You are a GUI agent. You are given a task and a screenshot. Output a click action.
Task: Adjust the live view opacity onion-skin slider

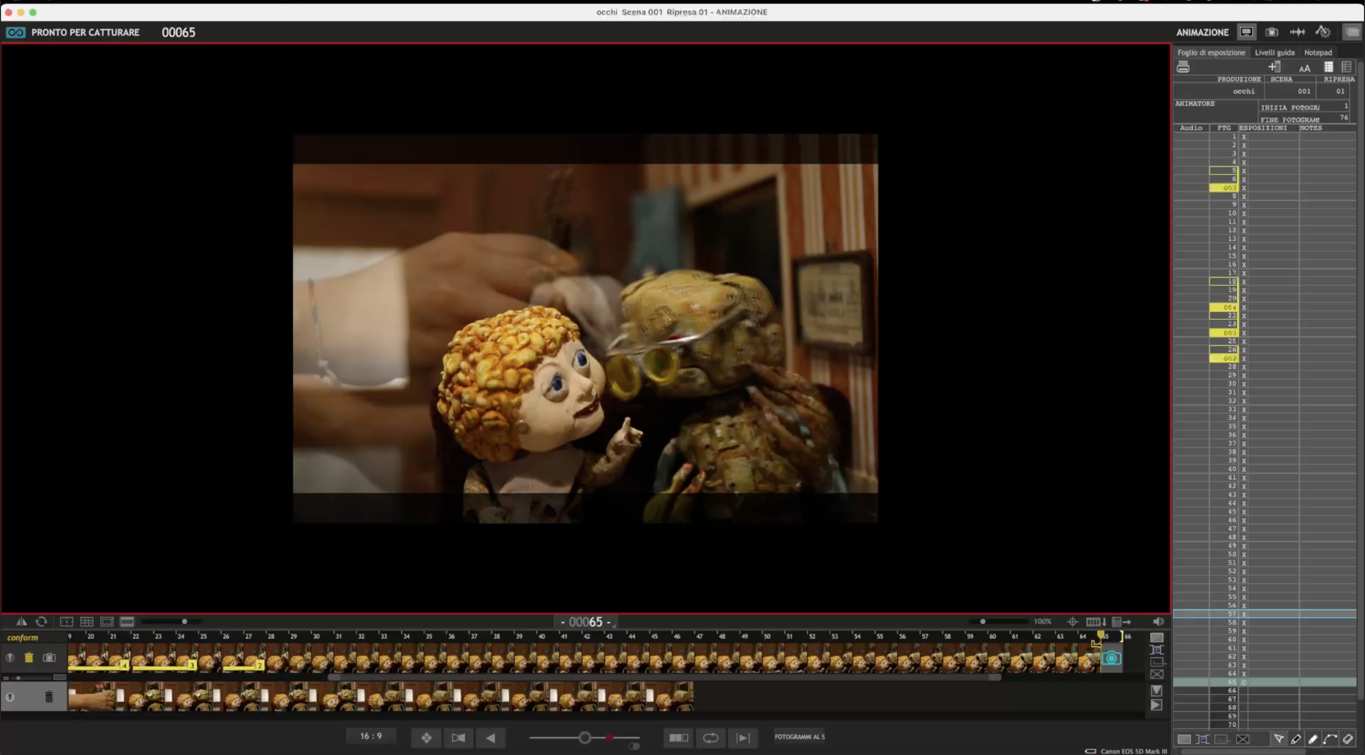(584, 737)
